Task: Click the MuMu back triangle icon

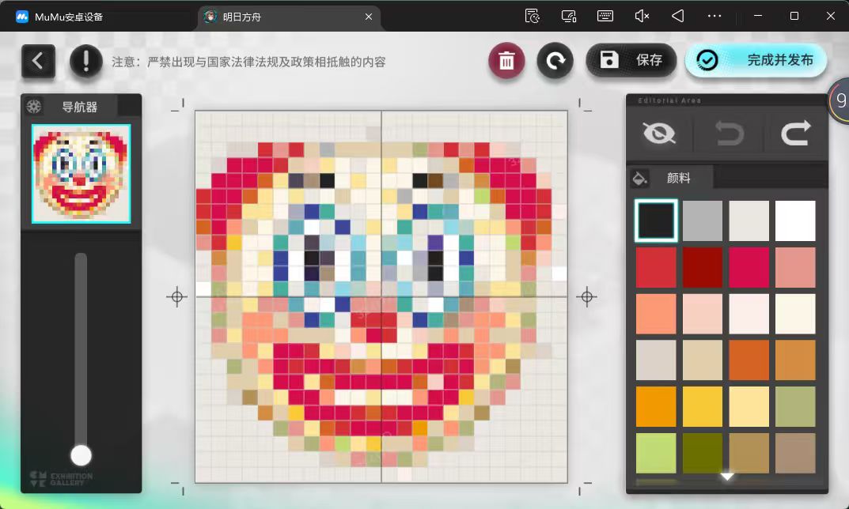Action: pyautogui.click(x=678, y=17)
